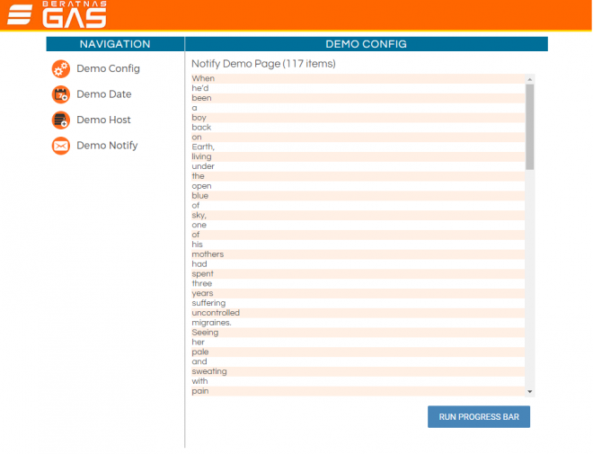Click the list scrollbar down arrow

(530, 392)
